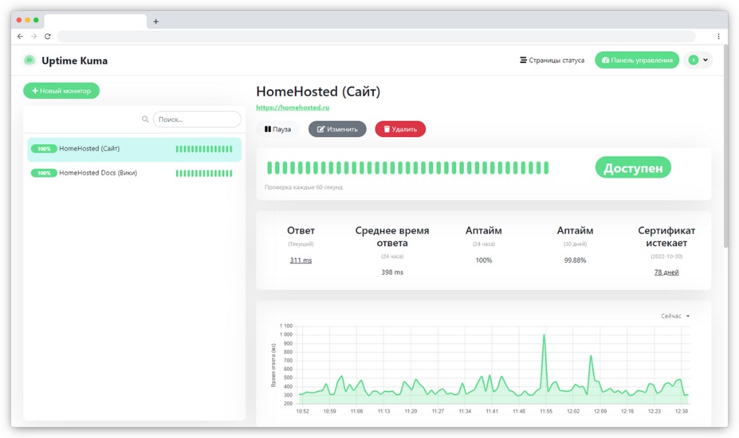The image size is (739, 438).
Task: Click the Доступен status badge
Action: [633, 168]
